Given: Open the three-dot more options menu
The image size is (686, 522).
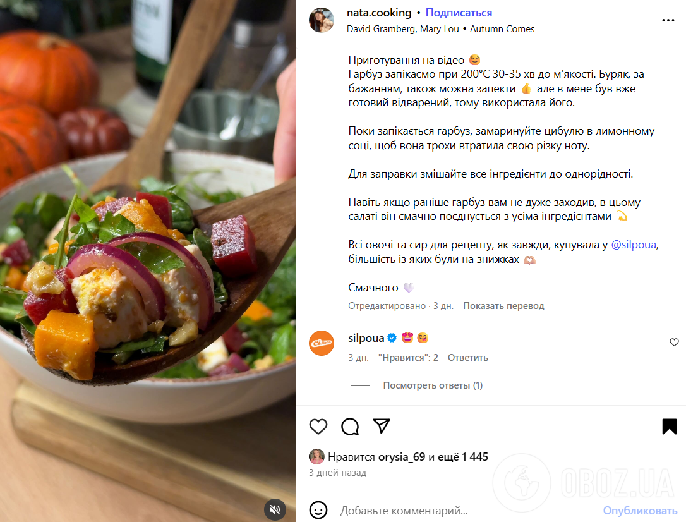Looking at the screenshot, I should tap(668, 20).
